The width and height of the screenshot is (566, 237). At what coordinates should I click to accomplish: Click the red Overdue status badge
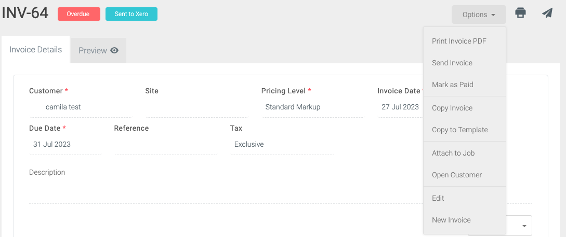point(78,14)
